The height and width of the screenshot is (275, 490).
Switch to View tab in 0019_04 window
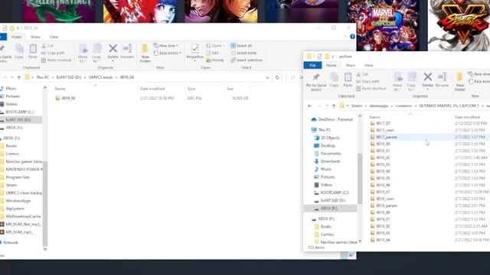(54, 37)
